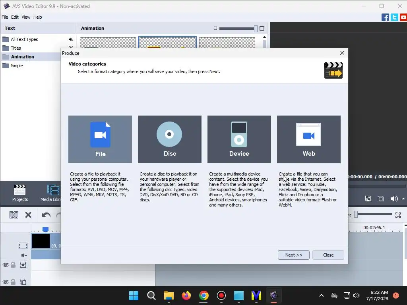This screenshot has width=407, height=305.
Task: Click the fit timeline to window icon
Action: pos(398,215)
